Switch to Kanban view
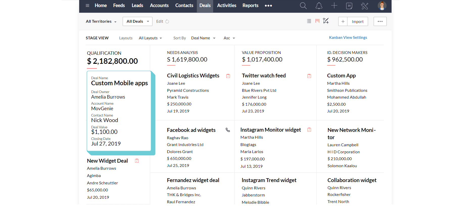 click(317, 21)
